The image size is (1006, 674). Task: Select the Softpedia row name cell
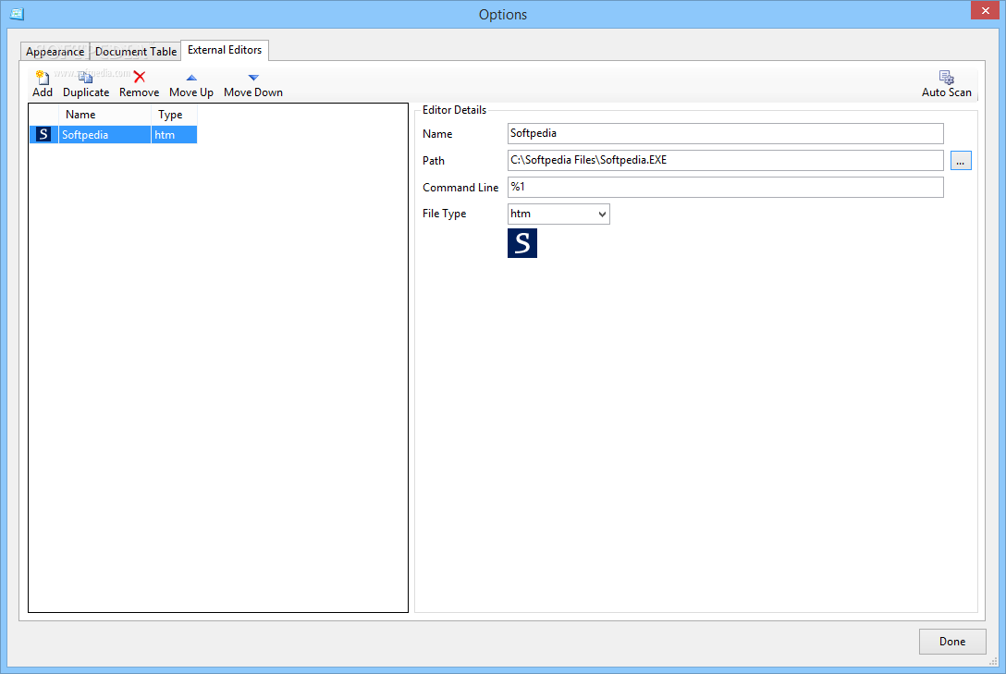tap(104, 135)
